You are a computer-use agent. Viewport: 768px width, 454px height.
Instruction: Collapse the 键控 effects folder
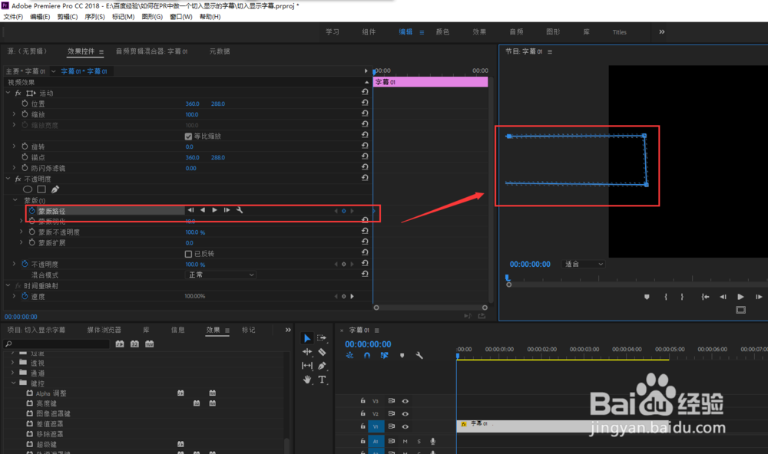tap(13, 383)
